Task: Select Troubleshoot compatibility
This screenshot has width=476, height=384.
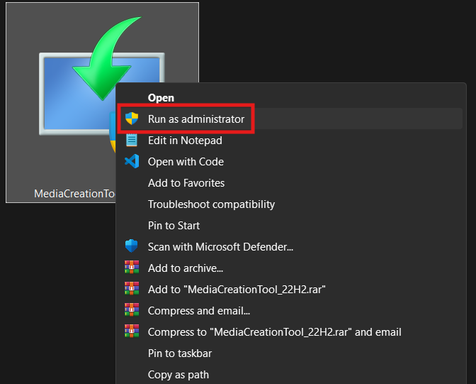Action: [290, 204]
